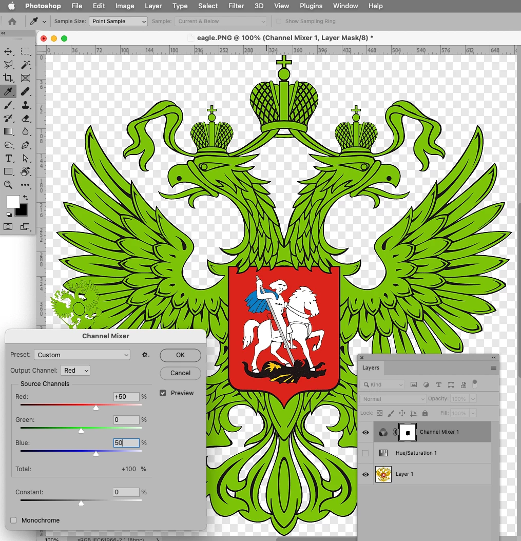The height and width of the screenshot is (541, 521).
Task: Open the Layer menu
Action: coord(153,6)
